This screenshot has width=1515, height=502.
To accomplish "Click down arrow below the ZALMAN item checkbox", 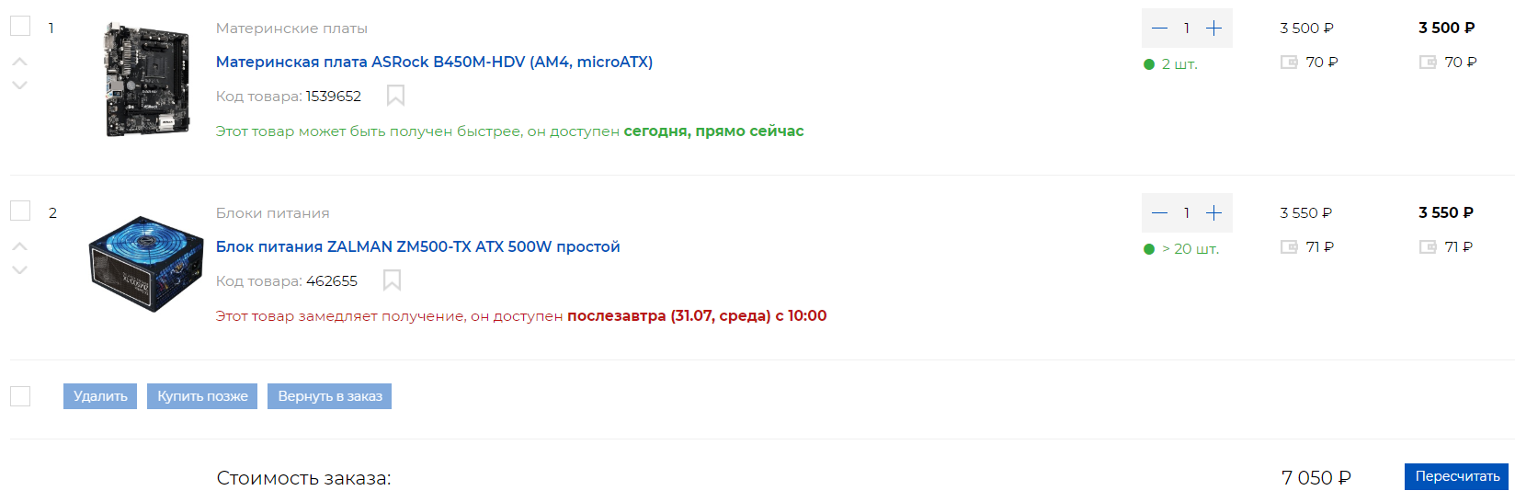I will (20, 270).
